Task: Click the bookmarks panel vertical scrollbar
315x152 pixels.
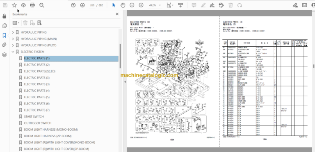Action: [x=120, y=56]
